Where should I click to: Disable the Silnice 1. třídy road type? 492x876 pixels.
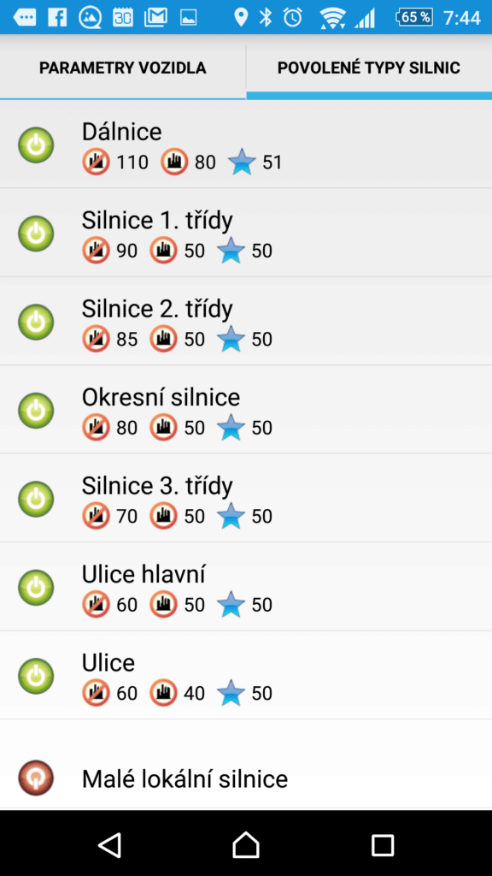[x=36, y=234]
